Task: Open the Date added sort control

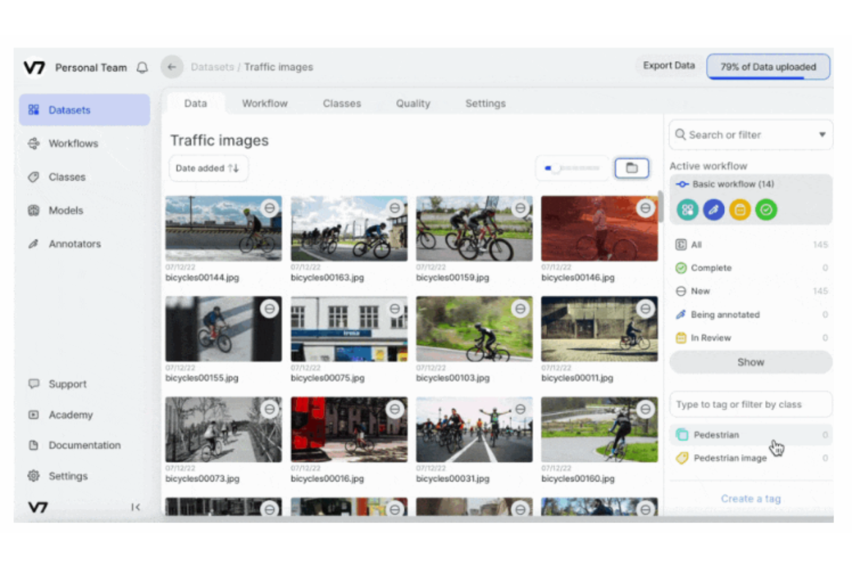Action: tap(208, 168)
